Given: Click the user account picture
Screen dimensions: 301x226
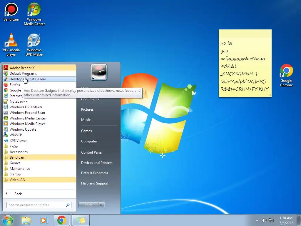Looking at the screenshot, I should tap(99, 72).
